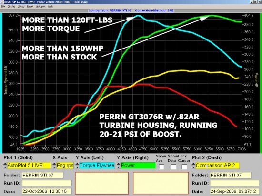Select the AutoPlot 5 LIVE plot field

[29, 165]
